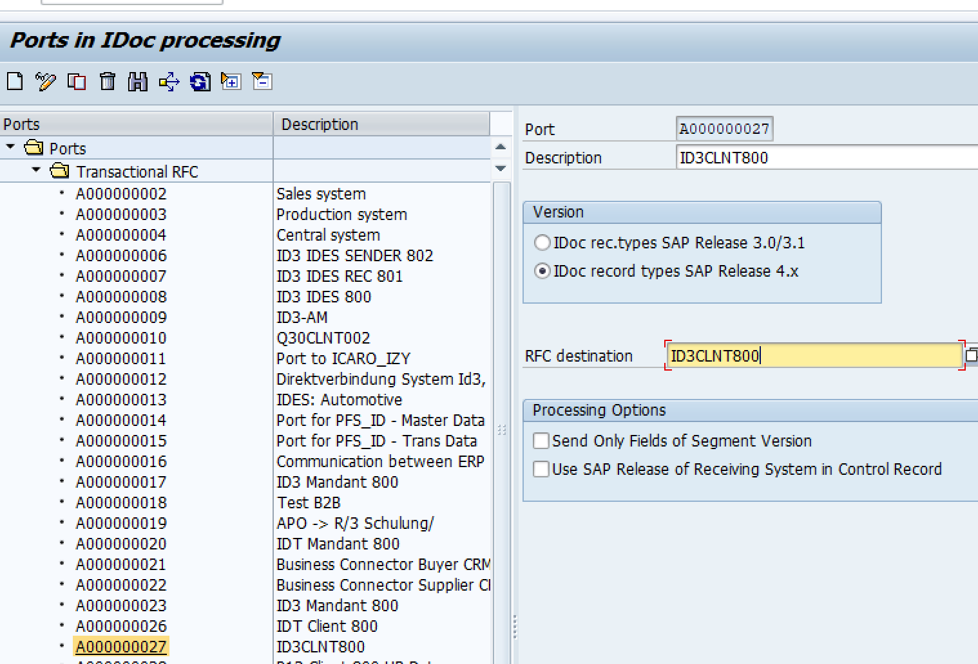Viewport: 978px width, 664px height.
Task: Check Use SAP Release of Receiving System
Action: tap(541, 469)
